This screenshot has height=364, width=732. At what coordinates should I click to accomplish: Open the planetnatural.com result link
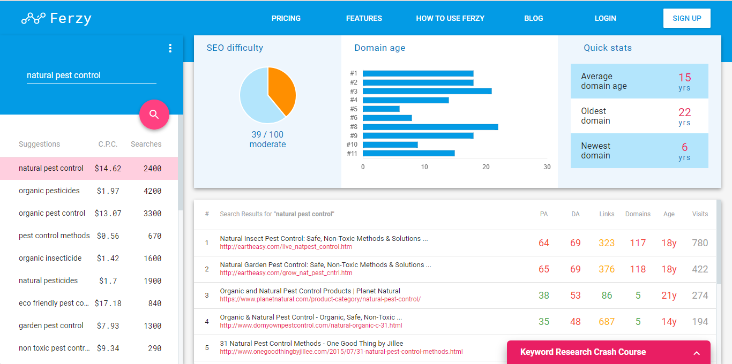[x=320, y=299]
